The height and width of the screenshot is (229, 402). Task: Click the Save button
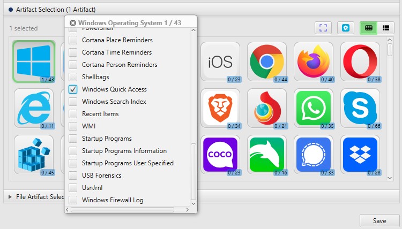tap(379, 220)
